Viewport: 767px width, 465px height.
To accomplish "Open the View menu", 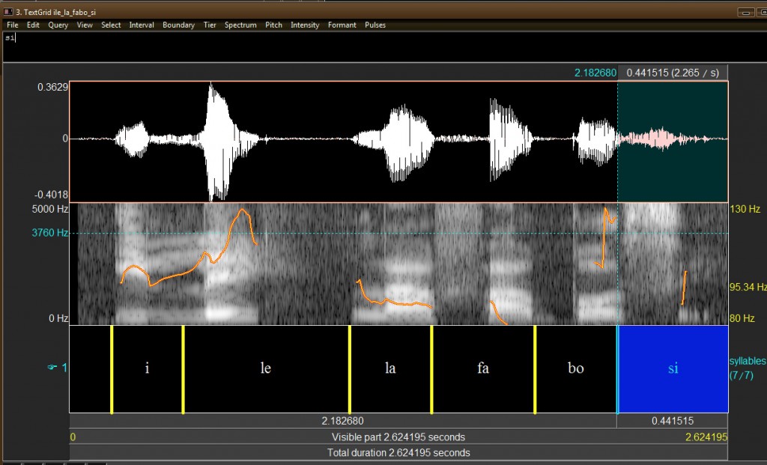I will (85, 25).
